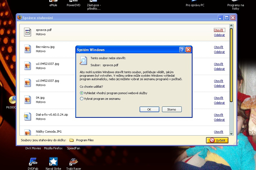
Task: Open spravce.pdf via Otevřít link
Action: coord(218,30)
